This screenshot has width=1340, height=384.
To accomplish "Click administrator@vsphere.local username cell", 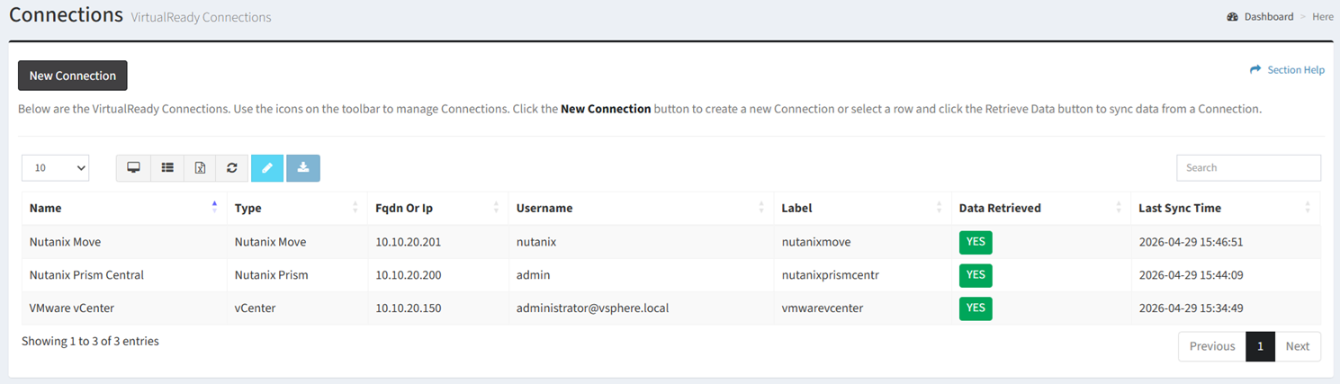I will pos(641,308).
